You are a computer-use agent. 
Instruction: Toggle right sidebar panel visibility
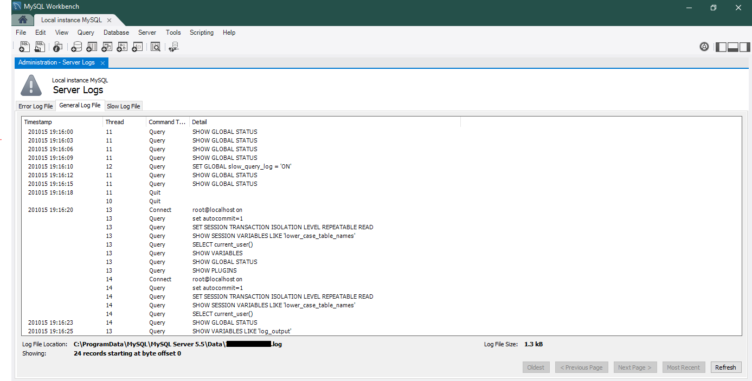[x=744, y=47]
